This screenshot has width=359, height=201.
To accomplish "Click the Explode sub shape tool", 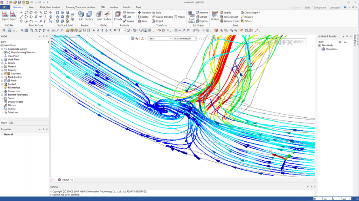I will click(202, 21).
